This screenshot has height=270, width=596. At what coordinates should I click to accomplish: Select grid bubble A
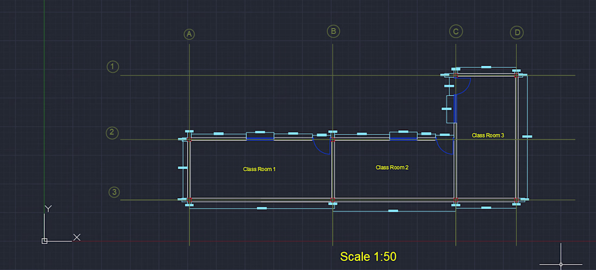[x=189, y=35]
